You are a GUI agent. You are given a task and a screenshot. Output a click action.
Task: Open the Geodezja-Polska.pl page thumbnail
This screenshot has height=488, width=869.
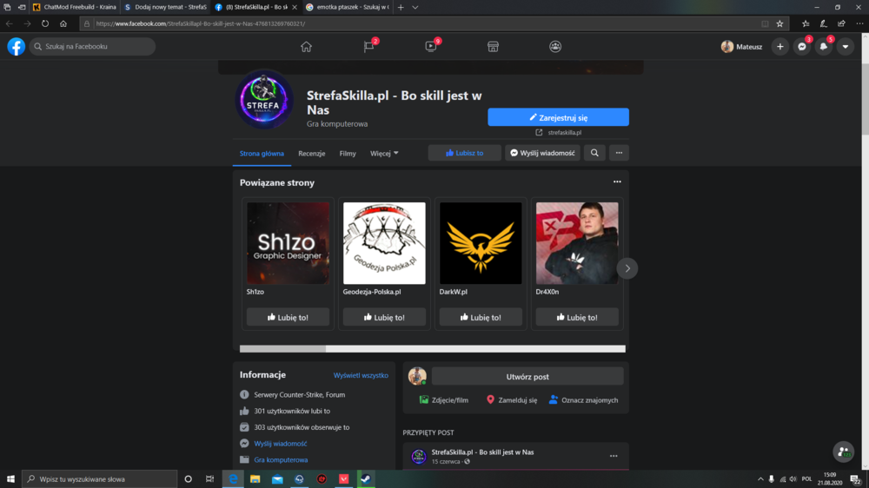(384, 243)
